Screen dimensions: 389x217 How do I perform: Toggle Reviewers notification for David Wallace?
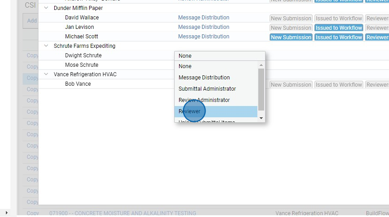[377, 18]
